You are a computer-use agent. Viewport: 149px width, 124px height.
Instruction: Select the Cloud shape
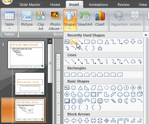133,100
